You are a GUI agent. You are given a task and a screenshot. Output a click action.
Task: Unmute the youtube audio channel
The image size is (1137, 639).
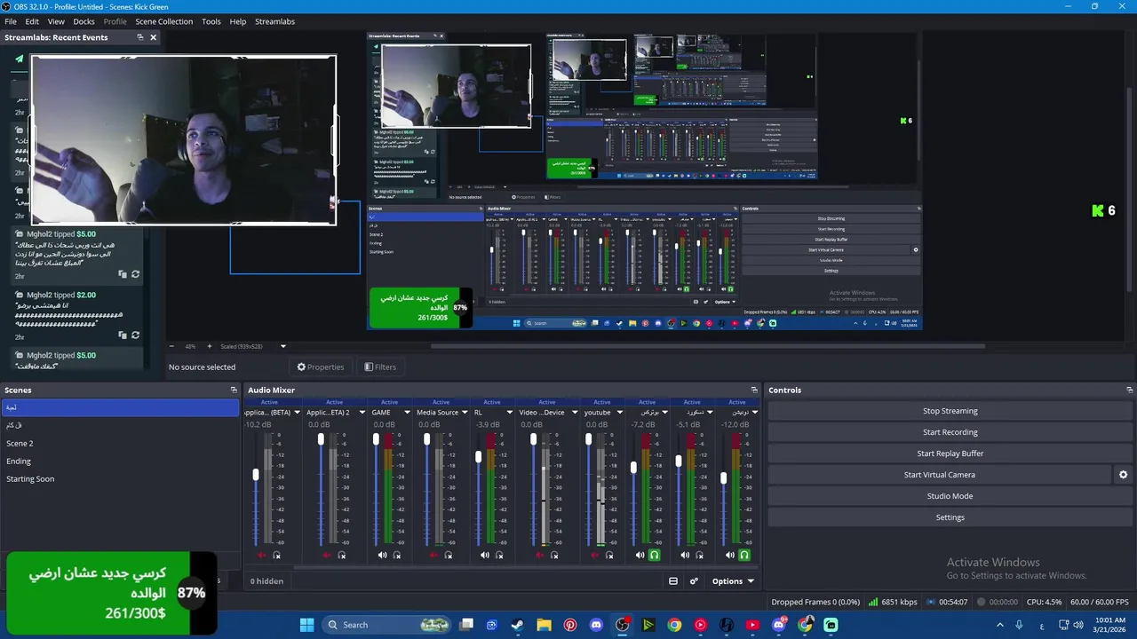tap(594, 556)
